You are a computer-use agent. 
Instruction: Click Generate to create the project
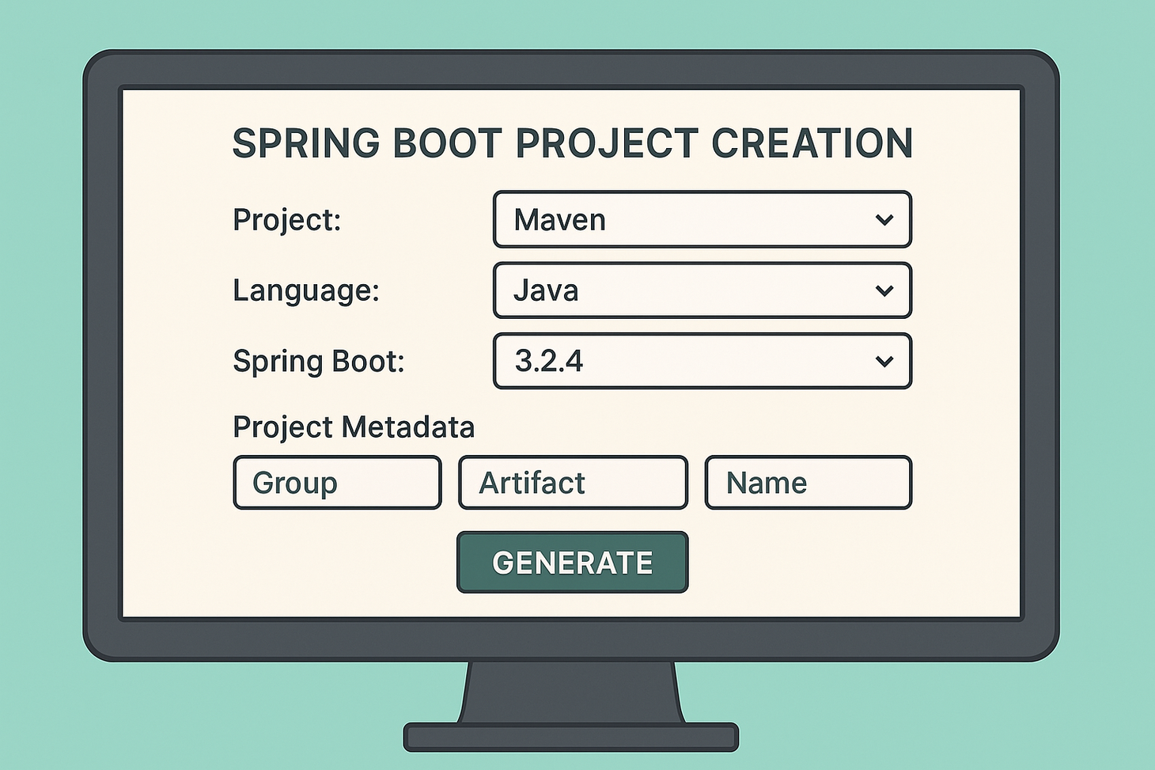click(x=571, y=561)
